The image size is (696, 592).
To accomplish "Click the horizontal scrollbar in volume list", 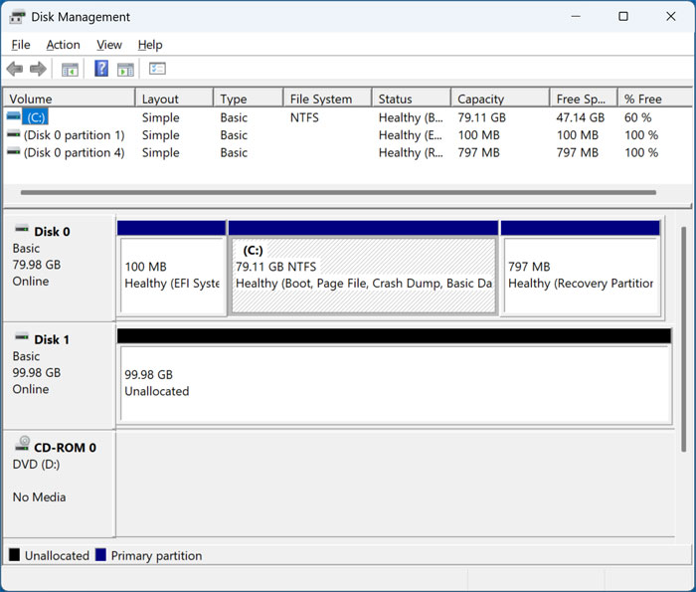I will (338, 193).
